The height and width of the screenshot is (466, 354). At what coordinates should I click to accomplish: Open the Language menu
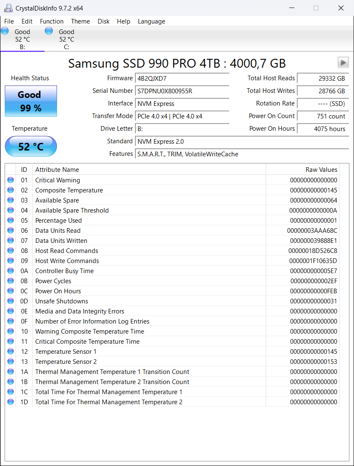pos(151,21)
